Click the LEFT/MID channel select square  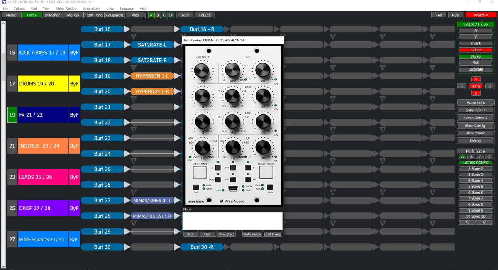coord(200,172)
